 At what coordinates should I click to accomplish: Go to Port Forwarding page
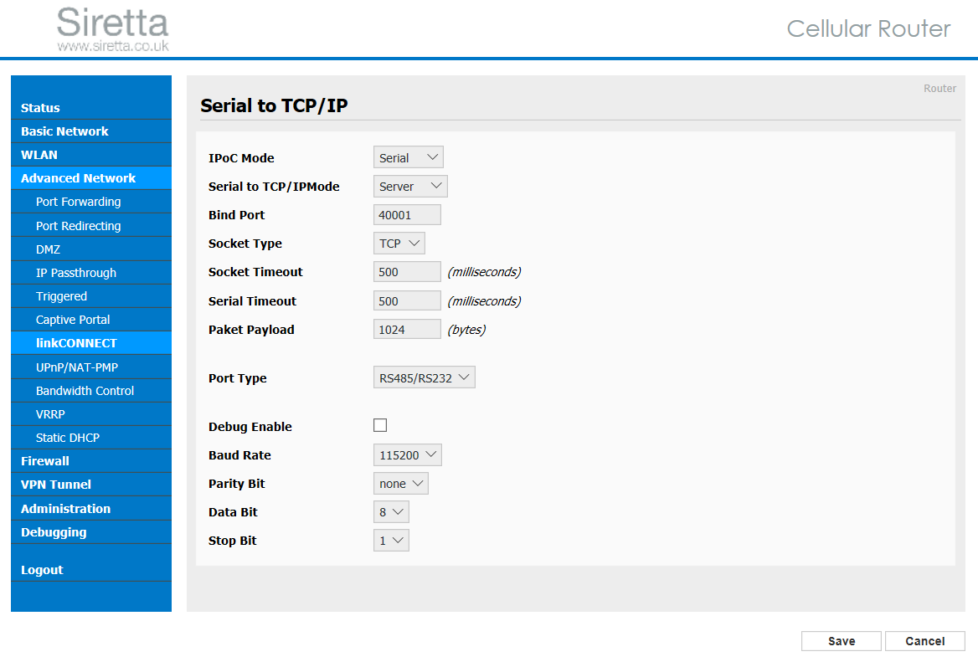pos(91,202)
